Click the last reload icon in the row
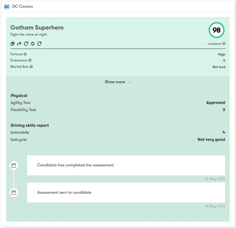The width and height of the screenshot is (236, 228). point(40,44)
